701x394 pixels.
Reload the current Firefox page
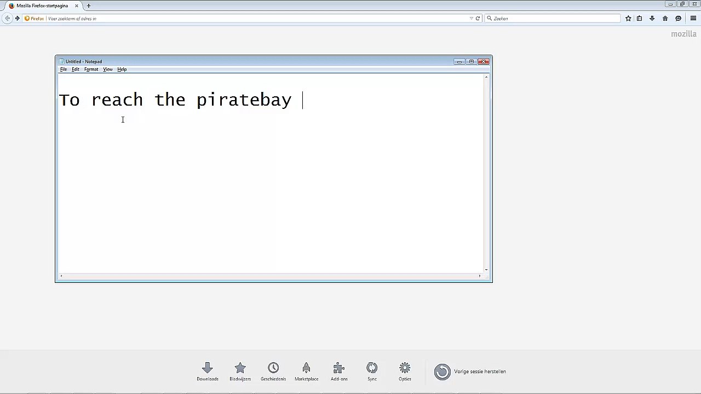[x=478, y=19]
